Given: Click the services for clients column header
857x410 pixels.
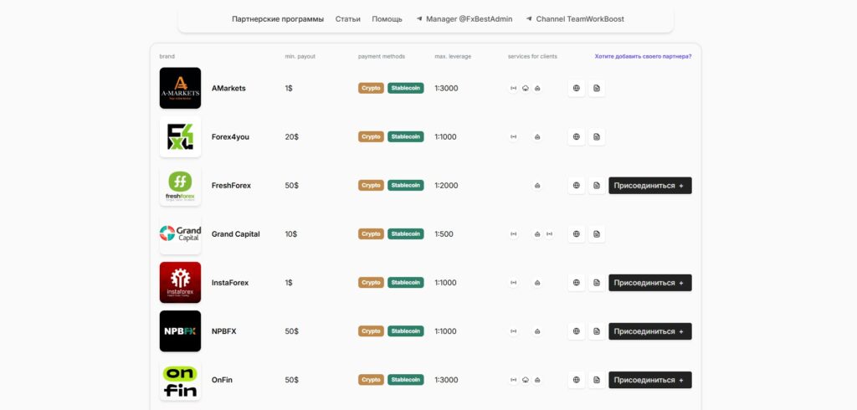Looking at the screenshot, I should point(532,56).
